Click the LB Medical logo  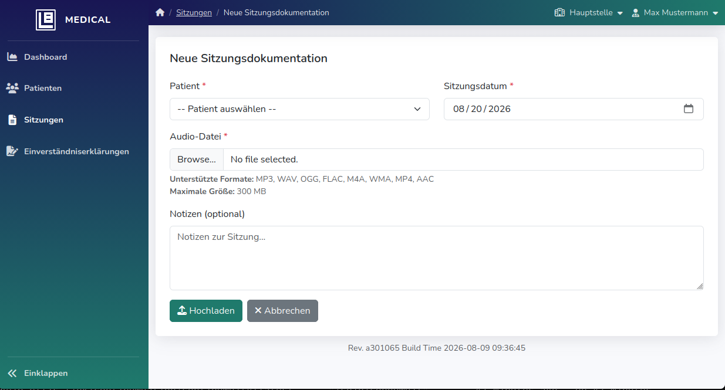point(73,20)
